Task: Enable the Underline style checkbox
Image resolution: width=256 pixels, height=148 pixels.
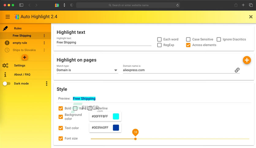Action: [x=90, y=108]
